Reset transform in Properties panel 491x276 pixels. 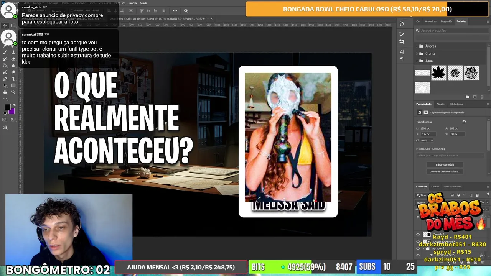(464, 122)
